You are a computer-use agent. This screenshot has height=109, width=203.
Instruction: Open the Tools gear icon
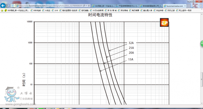pos(200,6)
